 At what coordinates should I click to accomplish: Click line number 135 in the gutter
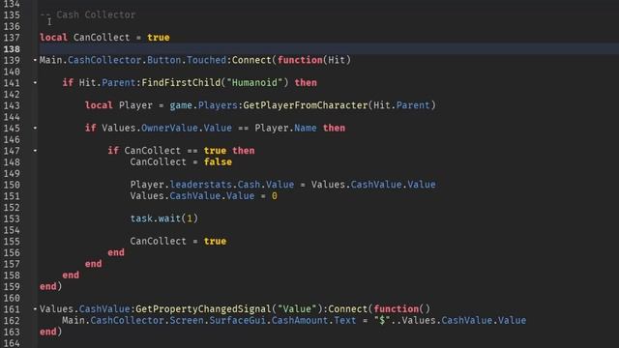12,15
